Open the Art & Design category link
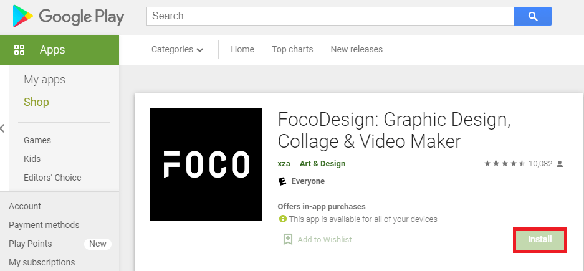584x271 pixels. coord(323,164)
